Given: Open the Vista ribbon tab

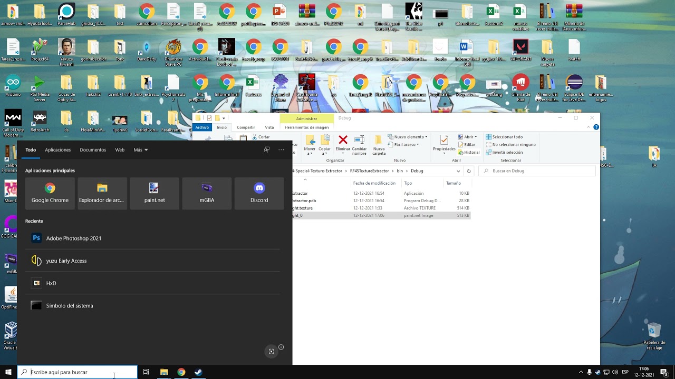Looking at the screenshot, I should click(269, 127).
